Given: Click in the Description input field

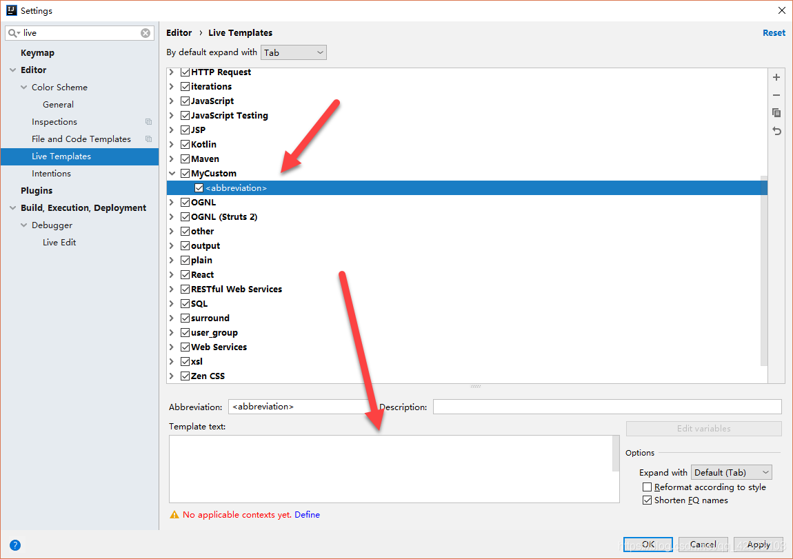Looking at the screenshot, I should [608, 407].
